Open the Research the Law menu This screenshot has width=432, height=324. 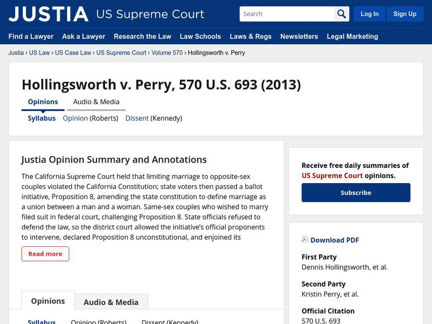click(143, 37)
